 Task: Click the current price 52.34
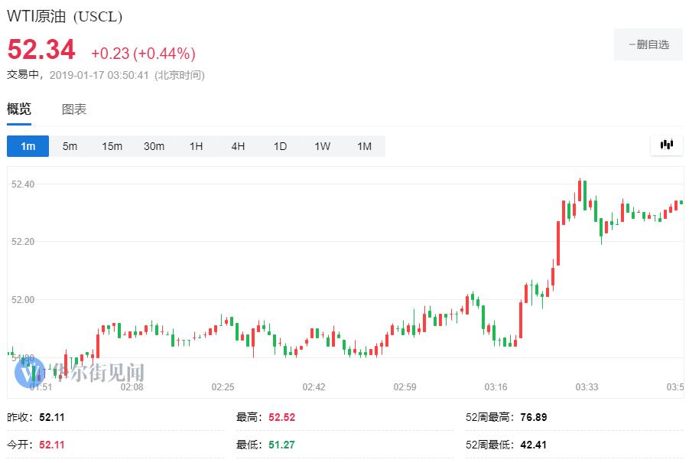pyautogui.click(x=41, y=51)
